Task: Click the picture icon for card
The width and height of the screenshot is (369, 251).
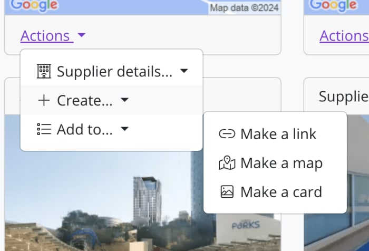Action: 227,191
